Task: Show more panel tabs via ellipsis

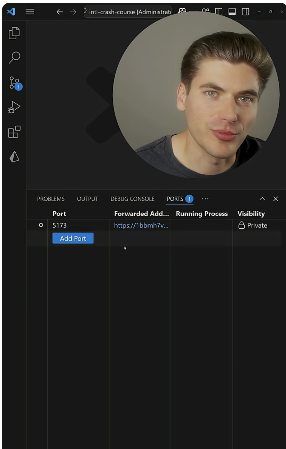Action: [x=205, y=199]
